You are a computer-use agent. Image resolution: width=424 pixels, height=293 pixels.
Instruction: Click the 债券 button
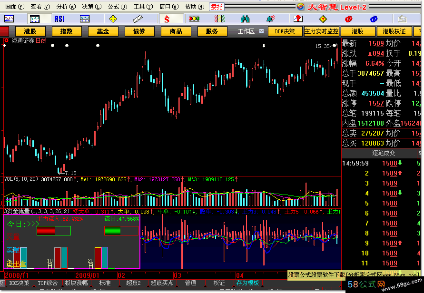[139, 31]
